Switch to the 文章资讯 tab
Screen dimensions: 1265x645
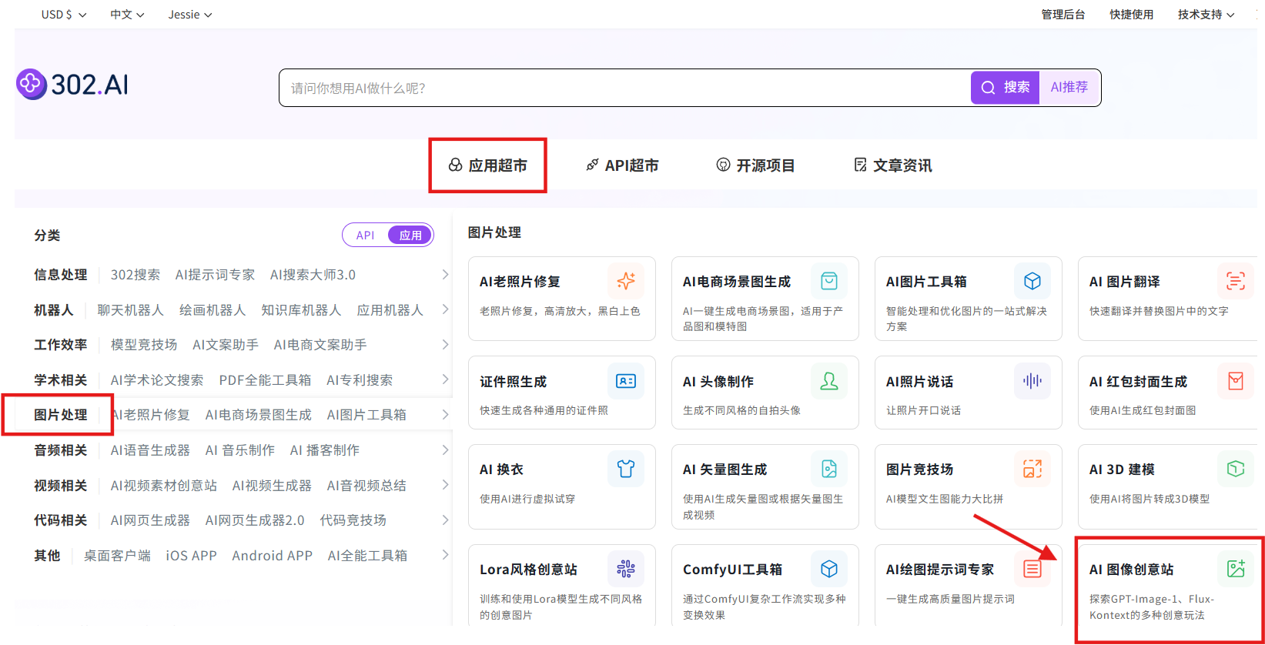[893, 165]
